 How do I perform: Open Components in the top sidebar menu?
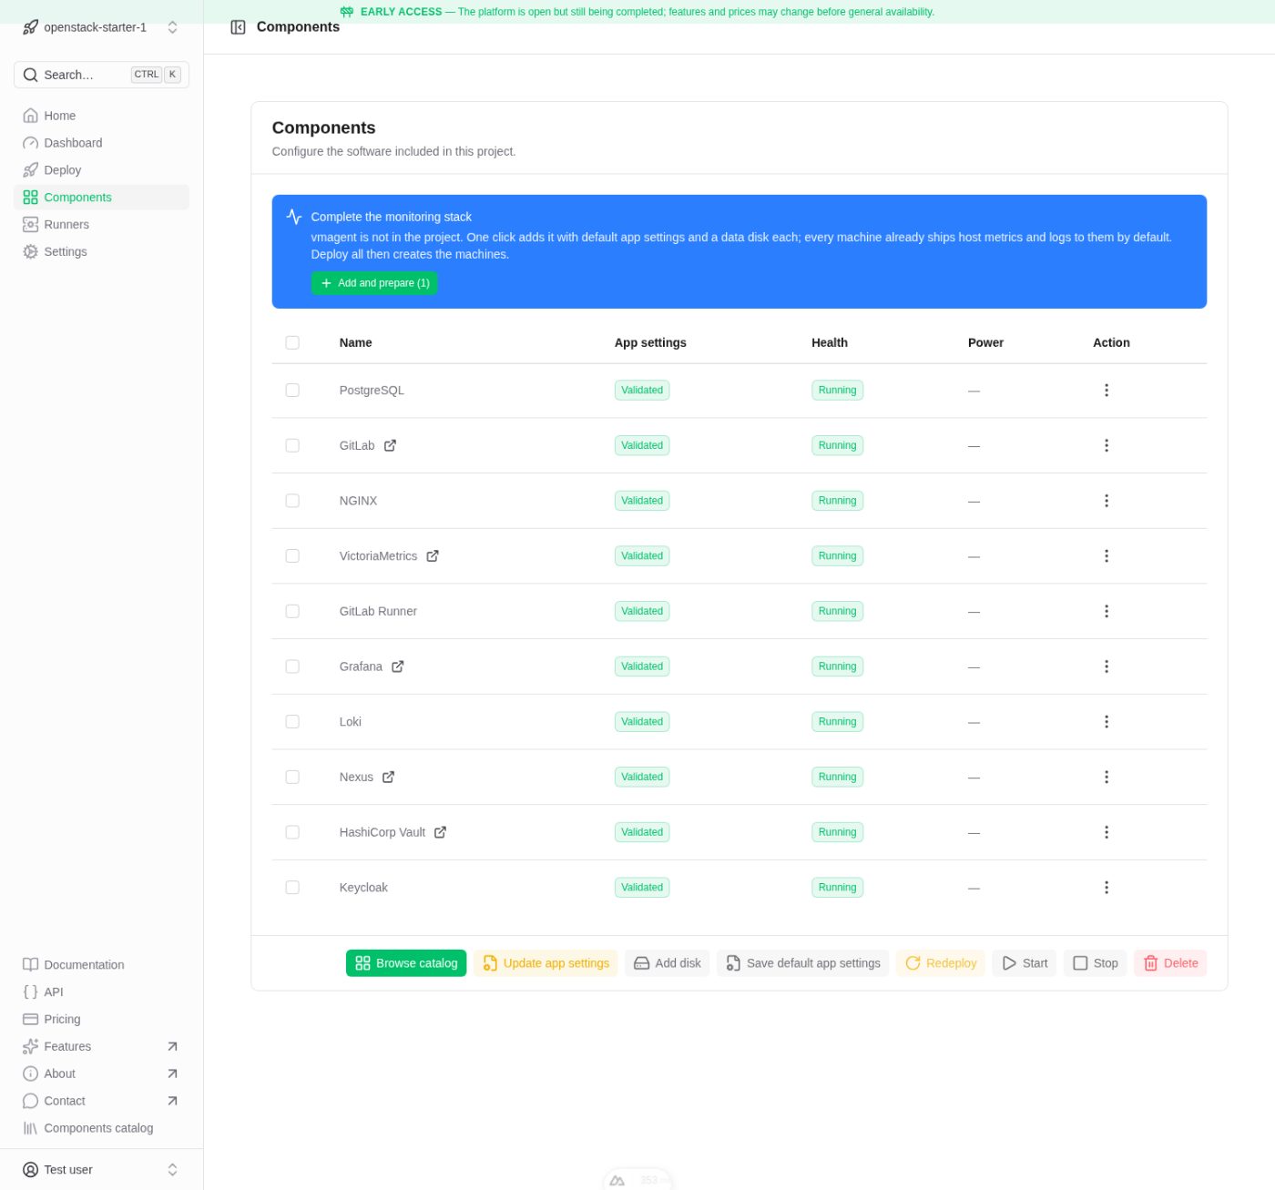point(101,198)
